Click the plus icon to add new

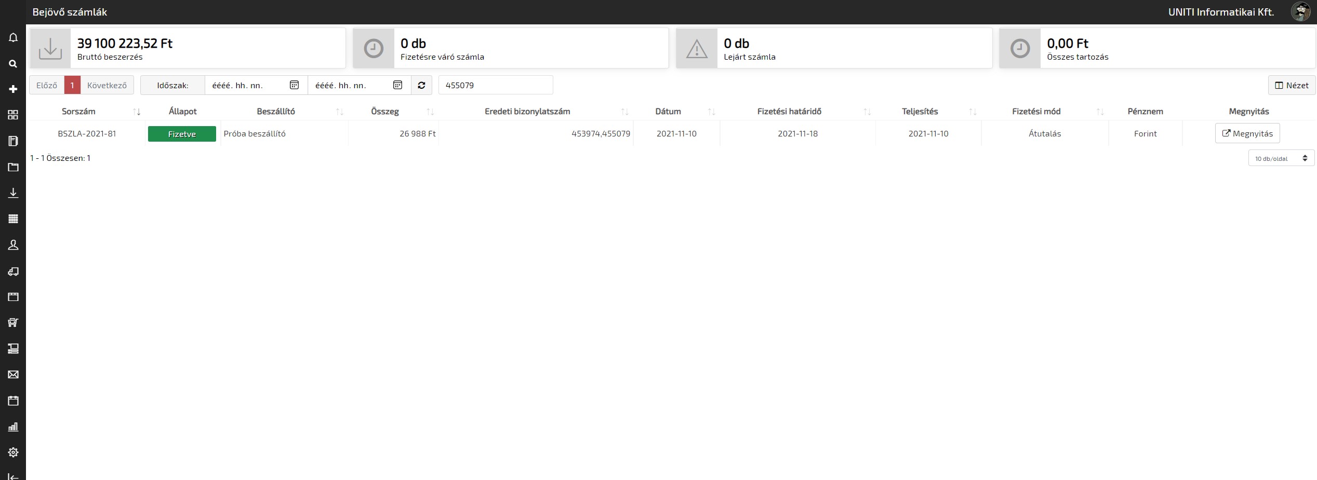pyautogui.click(x=13, y=89)
